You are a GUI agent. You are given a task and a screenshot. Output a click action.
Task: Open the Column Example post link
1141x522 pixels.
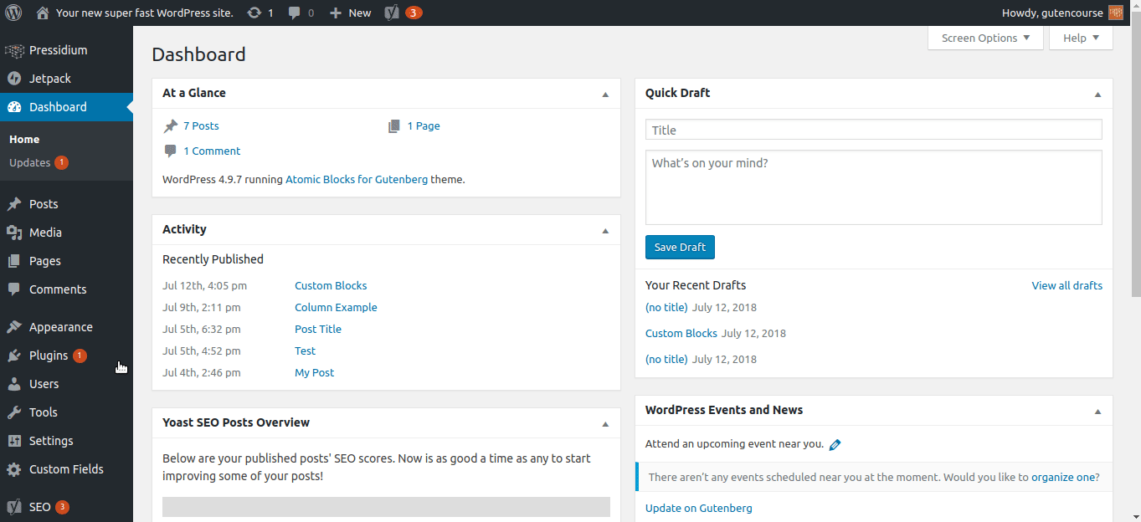coord(336,307)
